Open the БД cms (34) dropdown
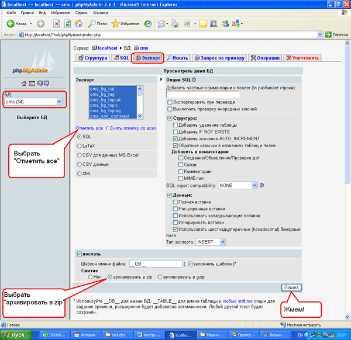 pyautogui.click(x=33, y=102)
